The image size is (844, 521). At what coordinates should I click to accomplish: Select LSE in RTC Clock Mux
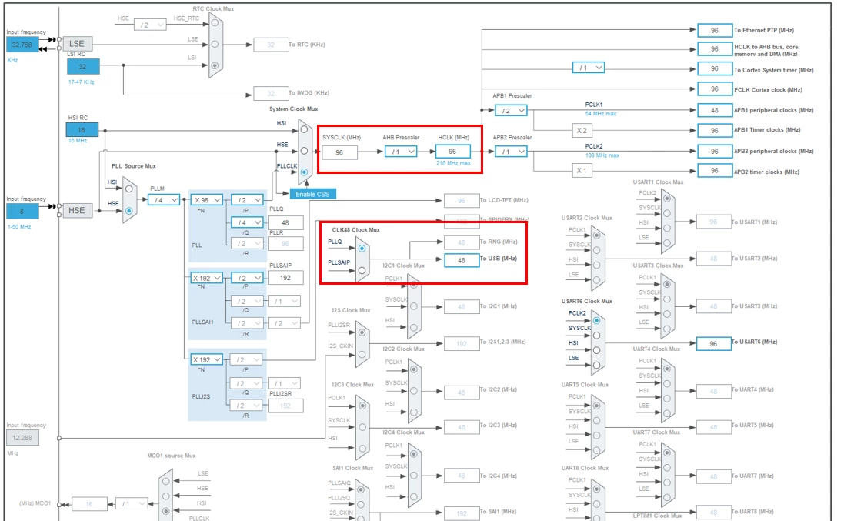(215, 44)
